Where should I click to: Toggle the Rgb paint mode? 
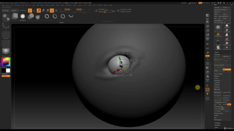point(67,9)
